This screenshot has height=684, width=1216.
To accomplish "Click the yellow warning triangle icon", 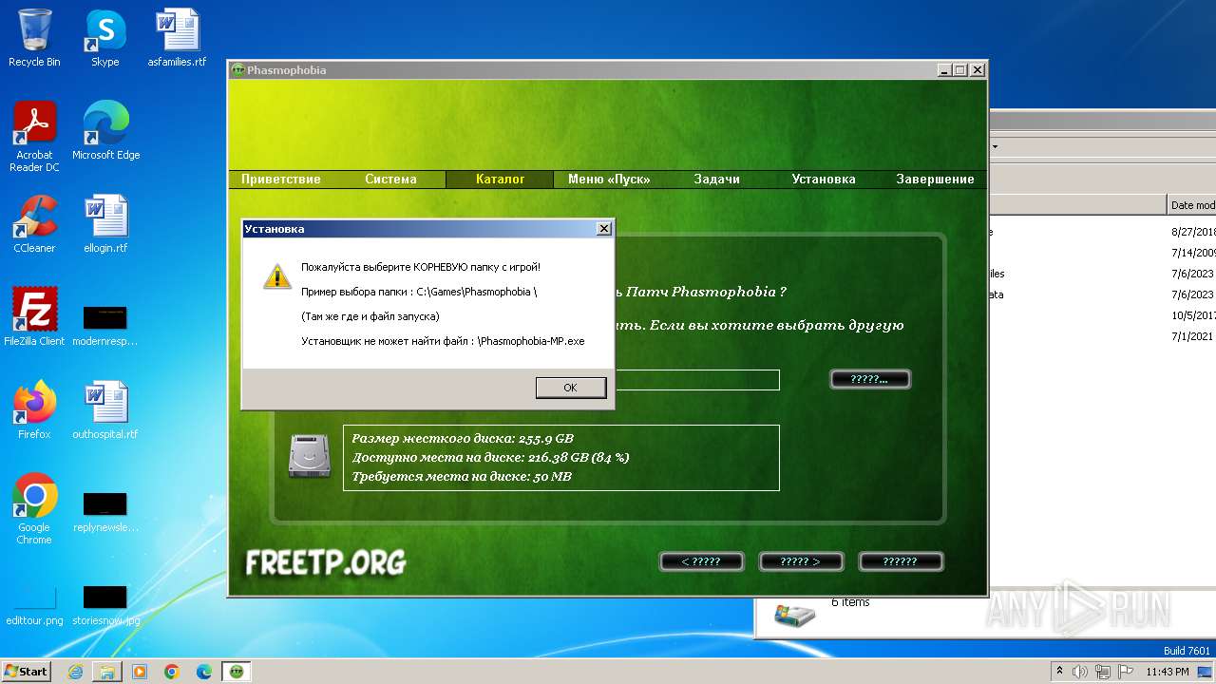I will tap(276, 275).
